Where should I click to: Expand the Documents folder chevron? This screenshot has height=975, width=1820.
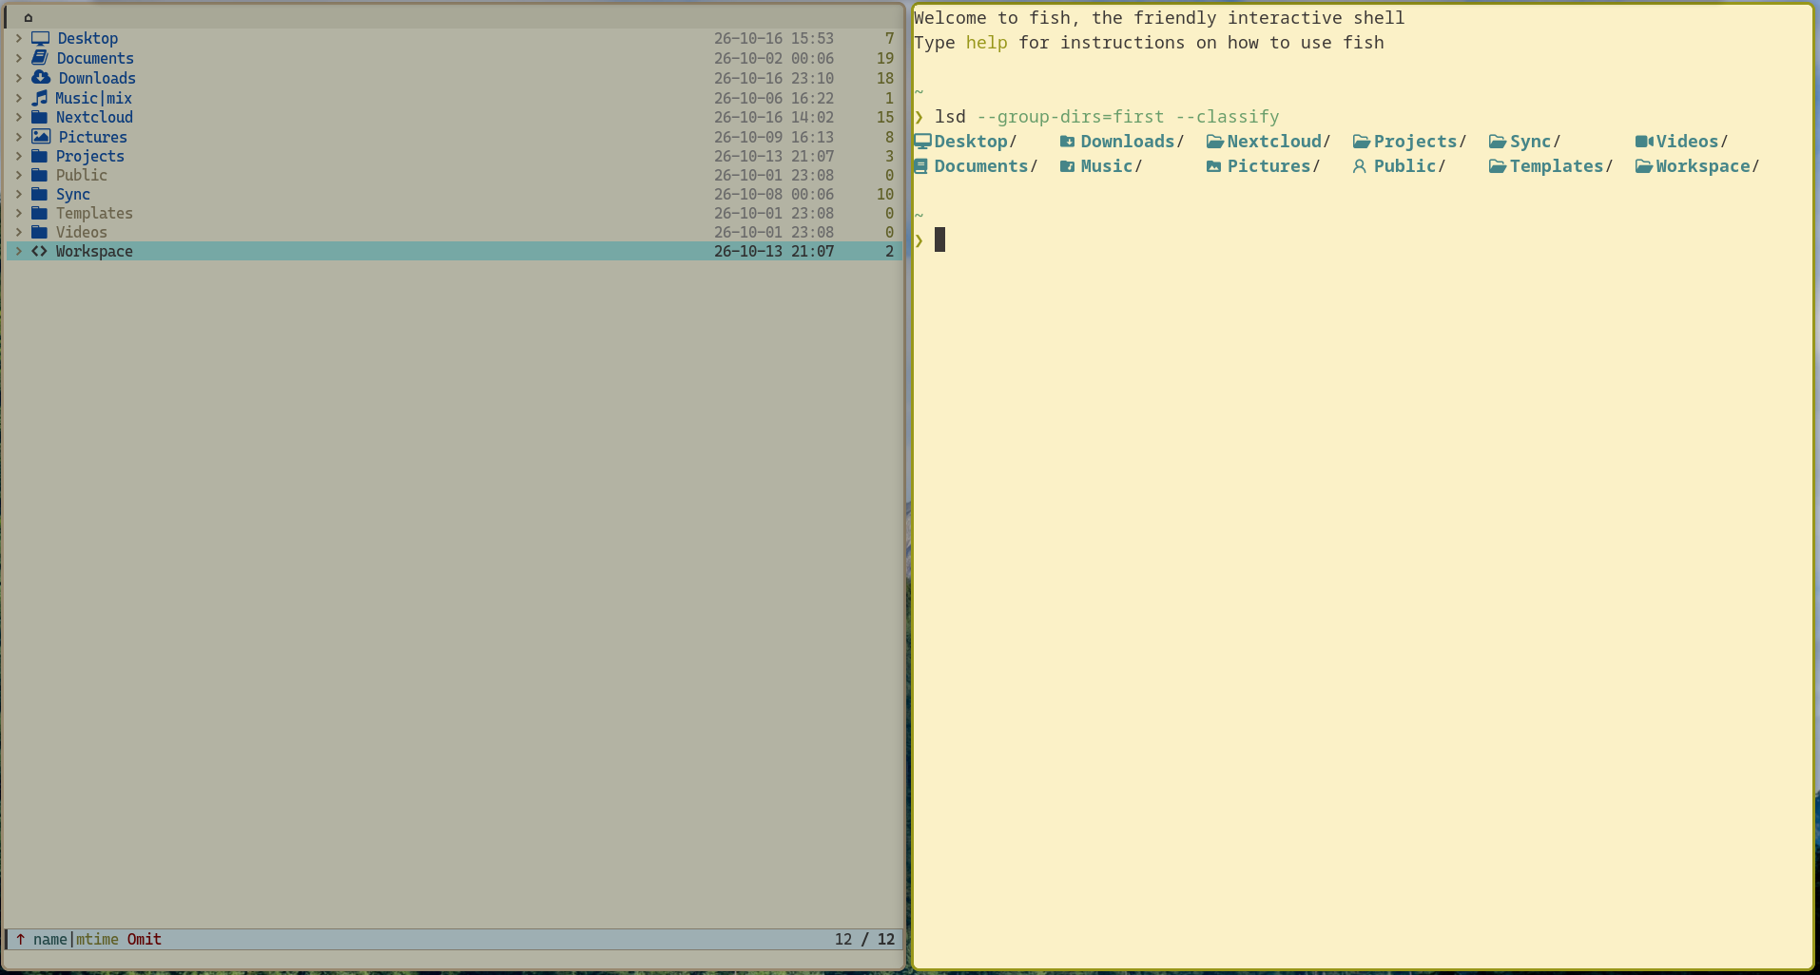[18, 58]
